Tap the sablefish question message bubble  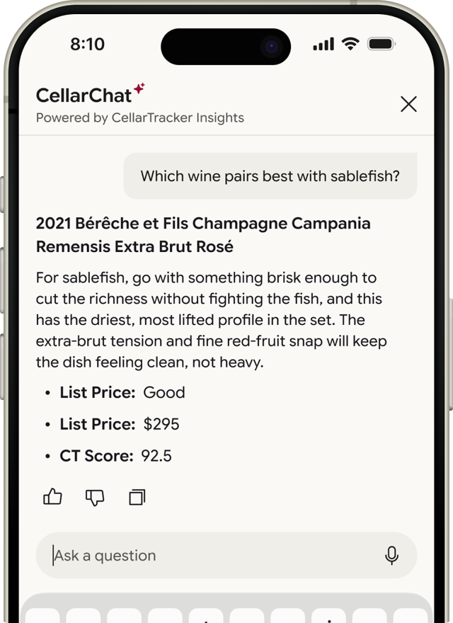[x=270, y=176]
